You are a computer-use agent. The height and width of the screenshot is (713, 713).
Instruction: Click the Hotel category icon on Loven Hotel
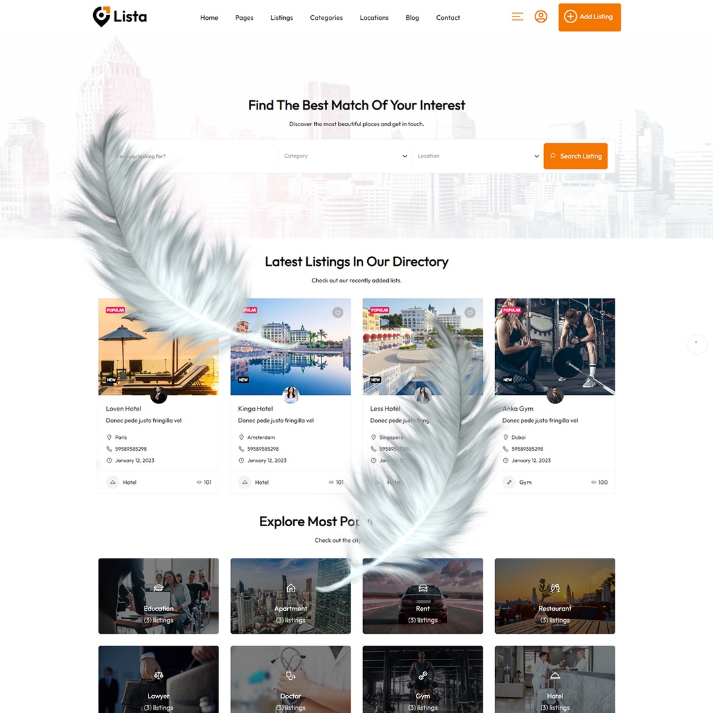[113, 482]
